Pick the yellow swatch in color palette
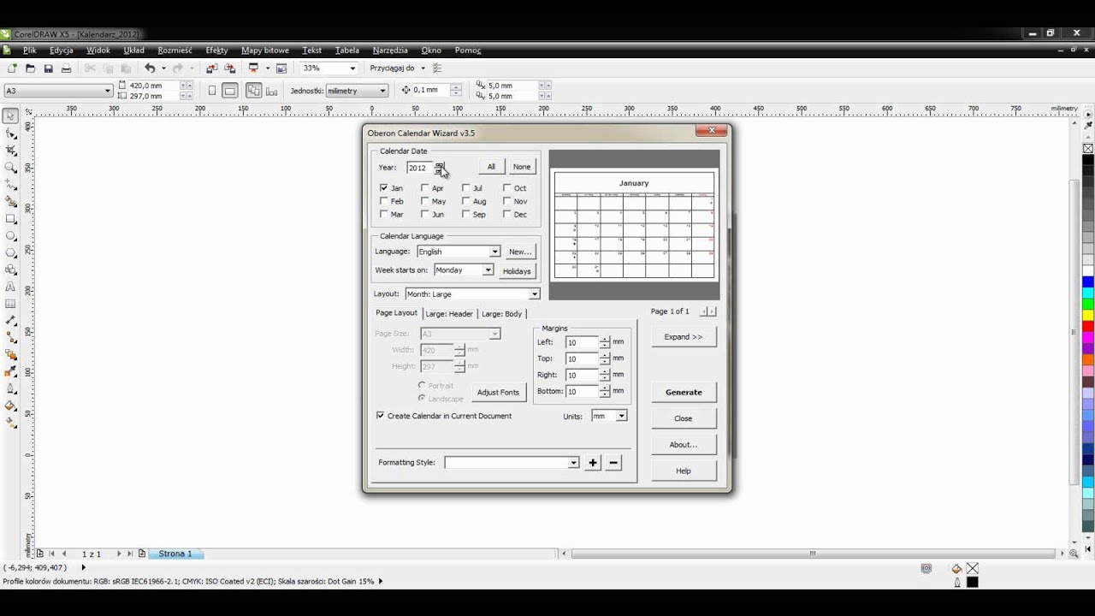1095x616 pixels. (1087, 316)
